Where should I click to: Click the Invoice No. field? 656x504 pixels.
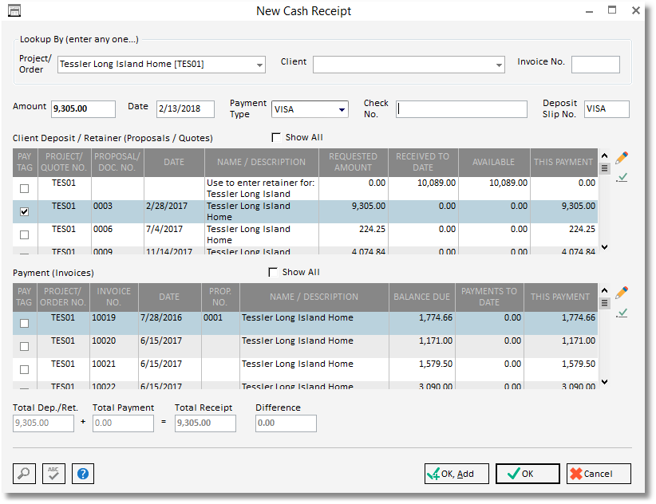[595, 65]
